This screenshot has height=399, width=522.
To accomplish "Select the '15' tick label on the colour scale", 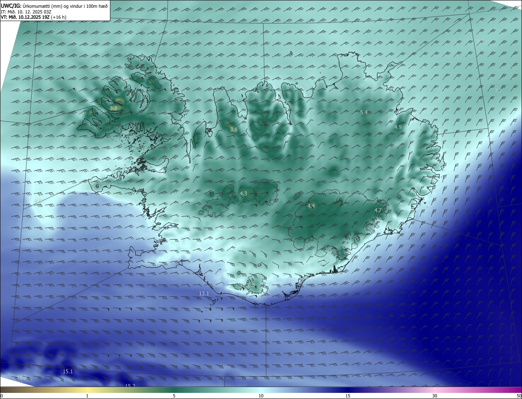I will [348, 396].
